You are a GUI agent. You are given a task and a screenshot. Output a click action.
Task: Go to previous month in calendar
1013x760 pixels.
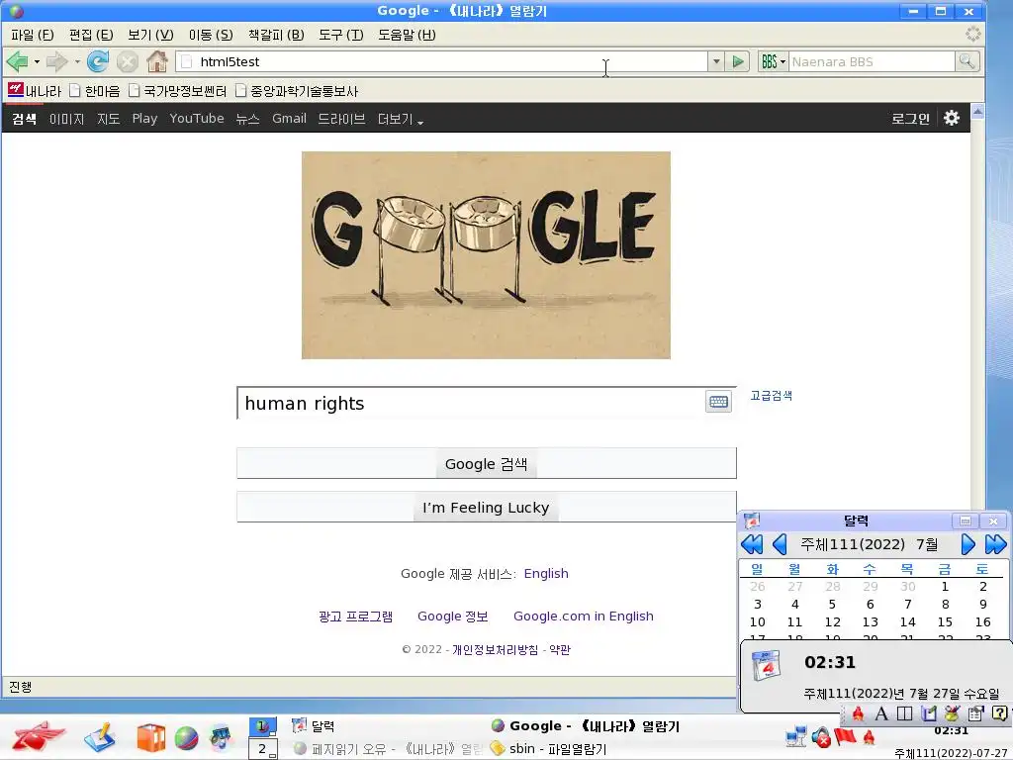click(780, 545)
